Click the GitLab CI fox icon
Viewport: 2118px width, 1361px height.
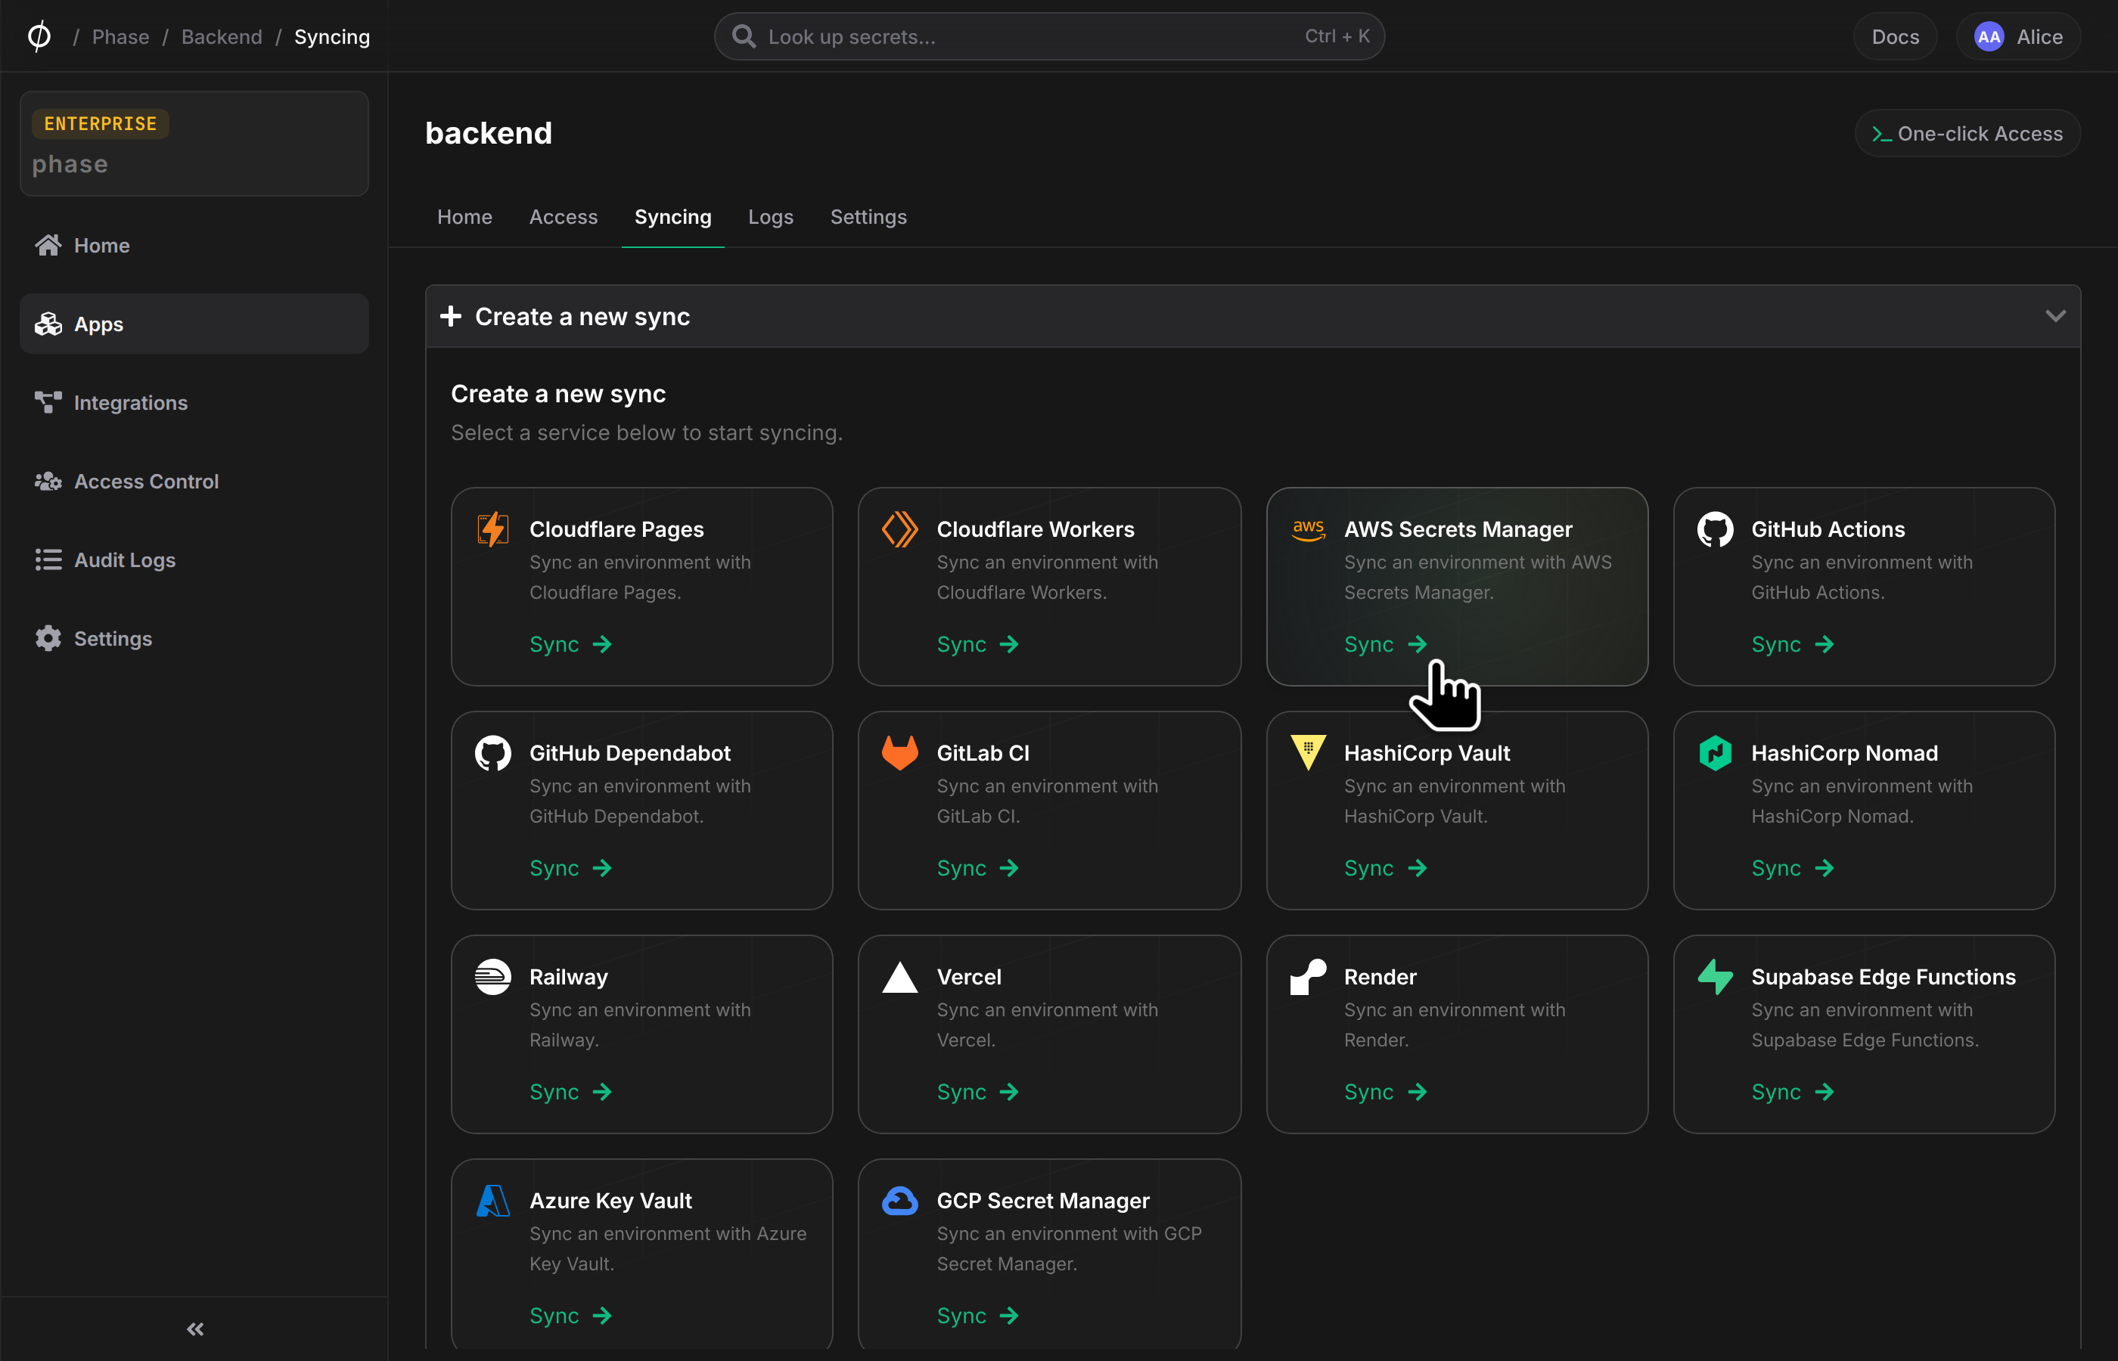[x=900, y=753]
